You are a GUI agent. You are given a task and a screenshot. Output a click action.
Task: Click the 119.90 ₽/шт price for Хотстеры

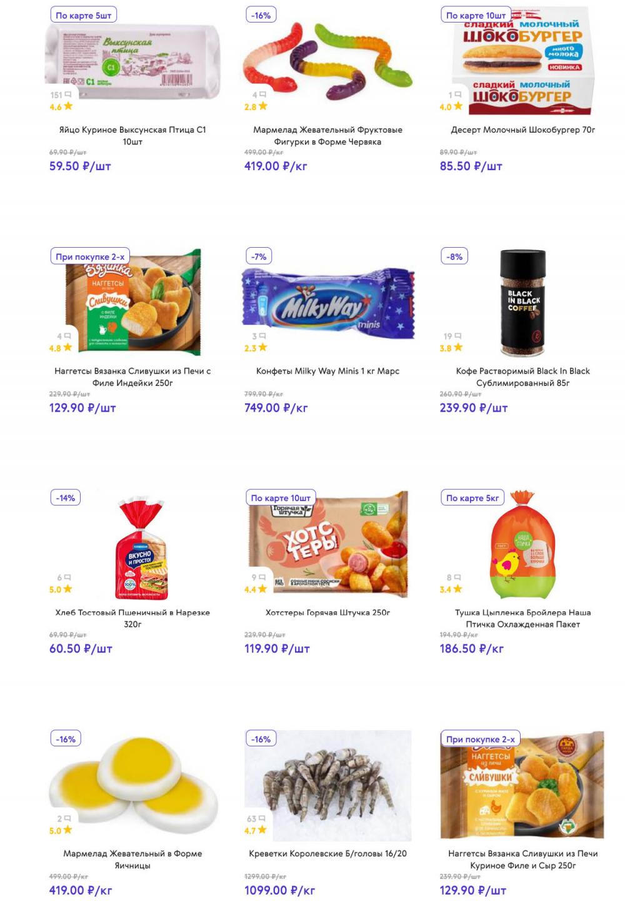[x=277, y=649]
